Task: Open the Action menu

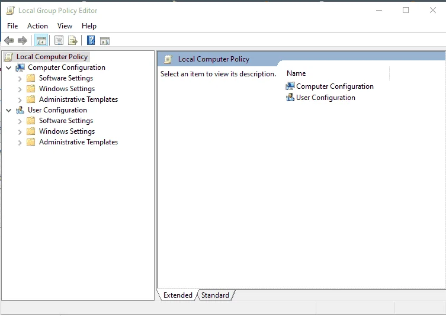Action: click(x=37, y=26)
